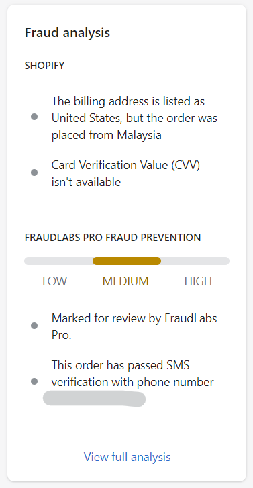The width and height of the screenshot is (253, 488).
Task: Click the billing address Malaysia warning text
Action: click(134, 118)
